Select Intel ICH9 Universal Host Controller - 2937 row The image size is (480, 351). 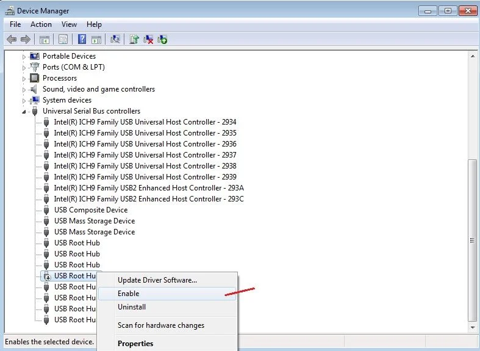(x=145, y=155)
